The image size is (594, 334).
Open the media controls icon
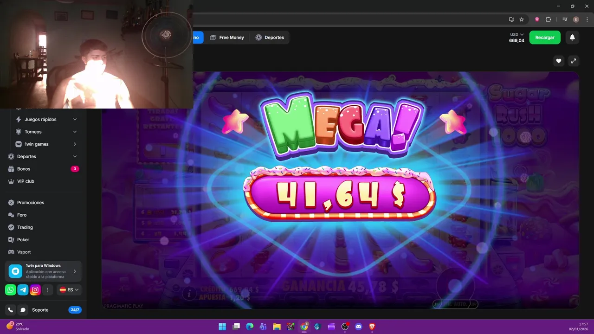point(565,19)
